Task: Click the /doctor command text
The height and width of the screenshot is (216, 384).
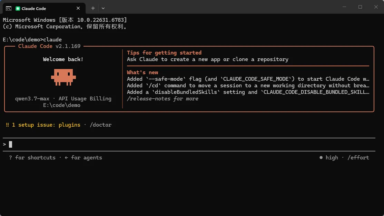Action: (101, 125)
